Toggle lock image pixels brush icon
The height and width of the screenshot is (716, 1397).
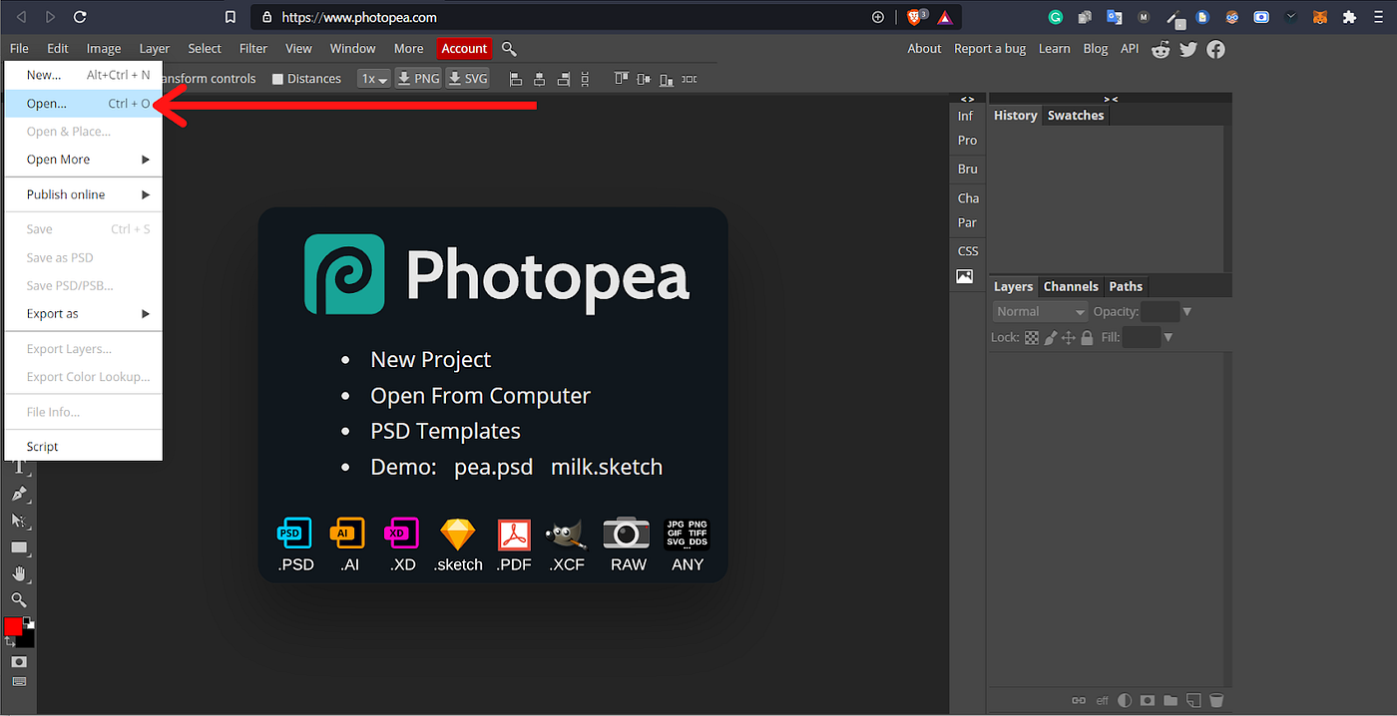point(1050,338)
